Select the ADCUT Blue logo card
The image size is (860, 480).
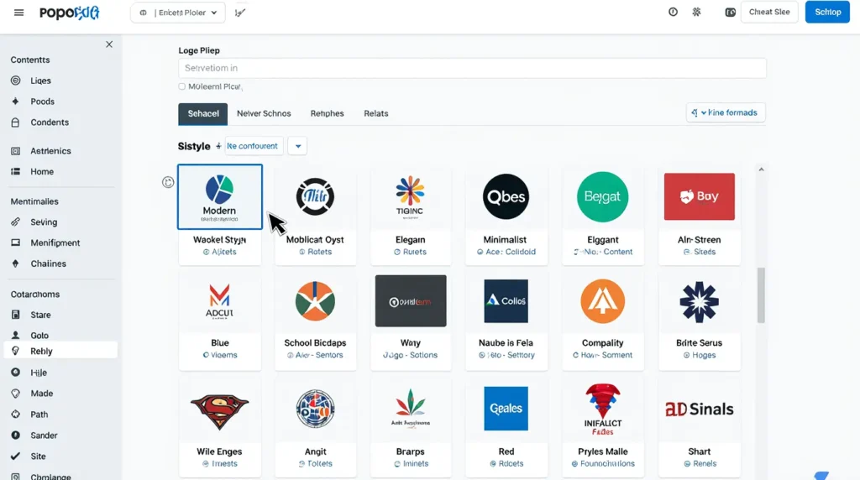click(x=220, y=320)
